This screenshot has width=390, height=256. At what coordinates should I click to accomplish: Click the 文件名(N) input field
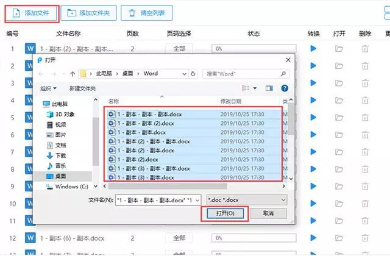click(158, 200)
